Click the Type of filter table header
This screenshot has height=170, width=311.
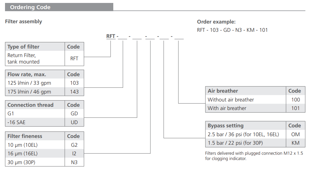point(23,47)
